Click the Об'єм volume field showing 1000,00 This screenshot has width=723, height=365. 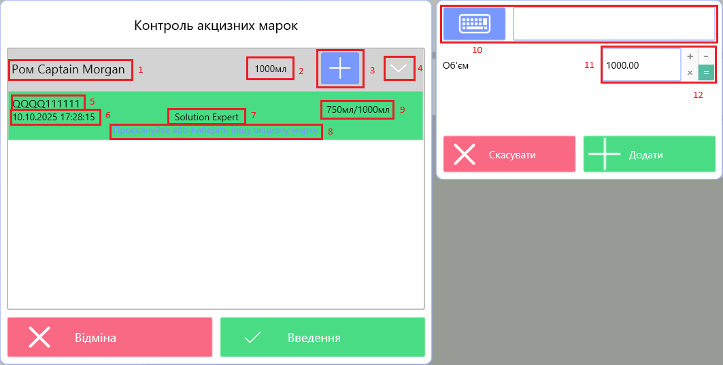[641, 65]
